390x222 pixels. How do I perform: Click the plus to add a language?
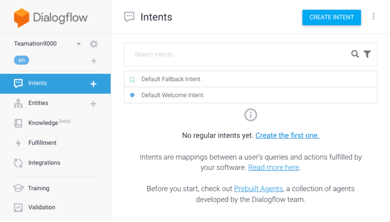click(93, 60)
